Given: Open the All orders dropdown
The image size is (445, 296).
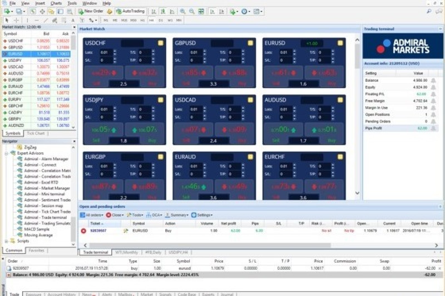Looking at the screenshot, I should 92,215.
